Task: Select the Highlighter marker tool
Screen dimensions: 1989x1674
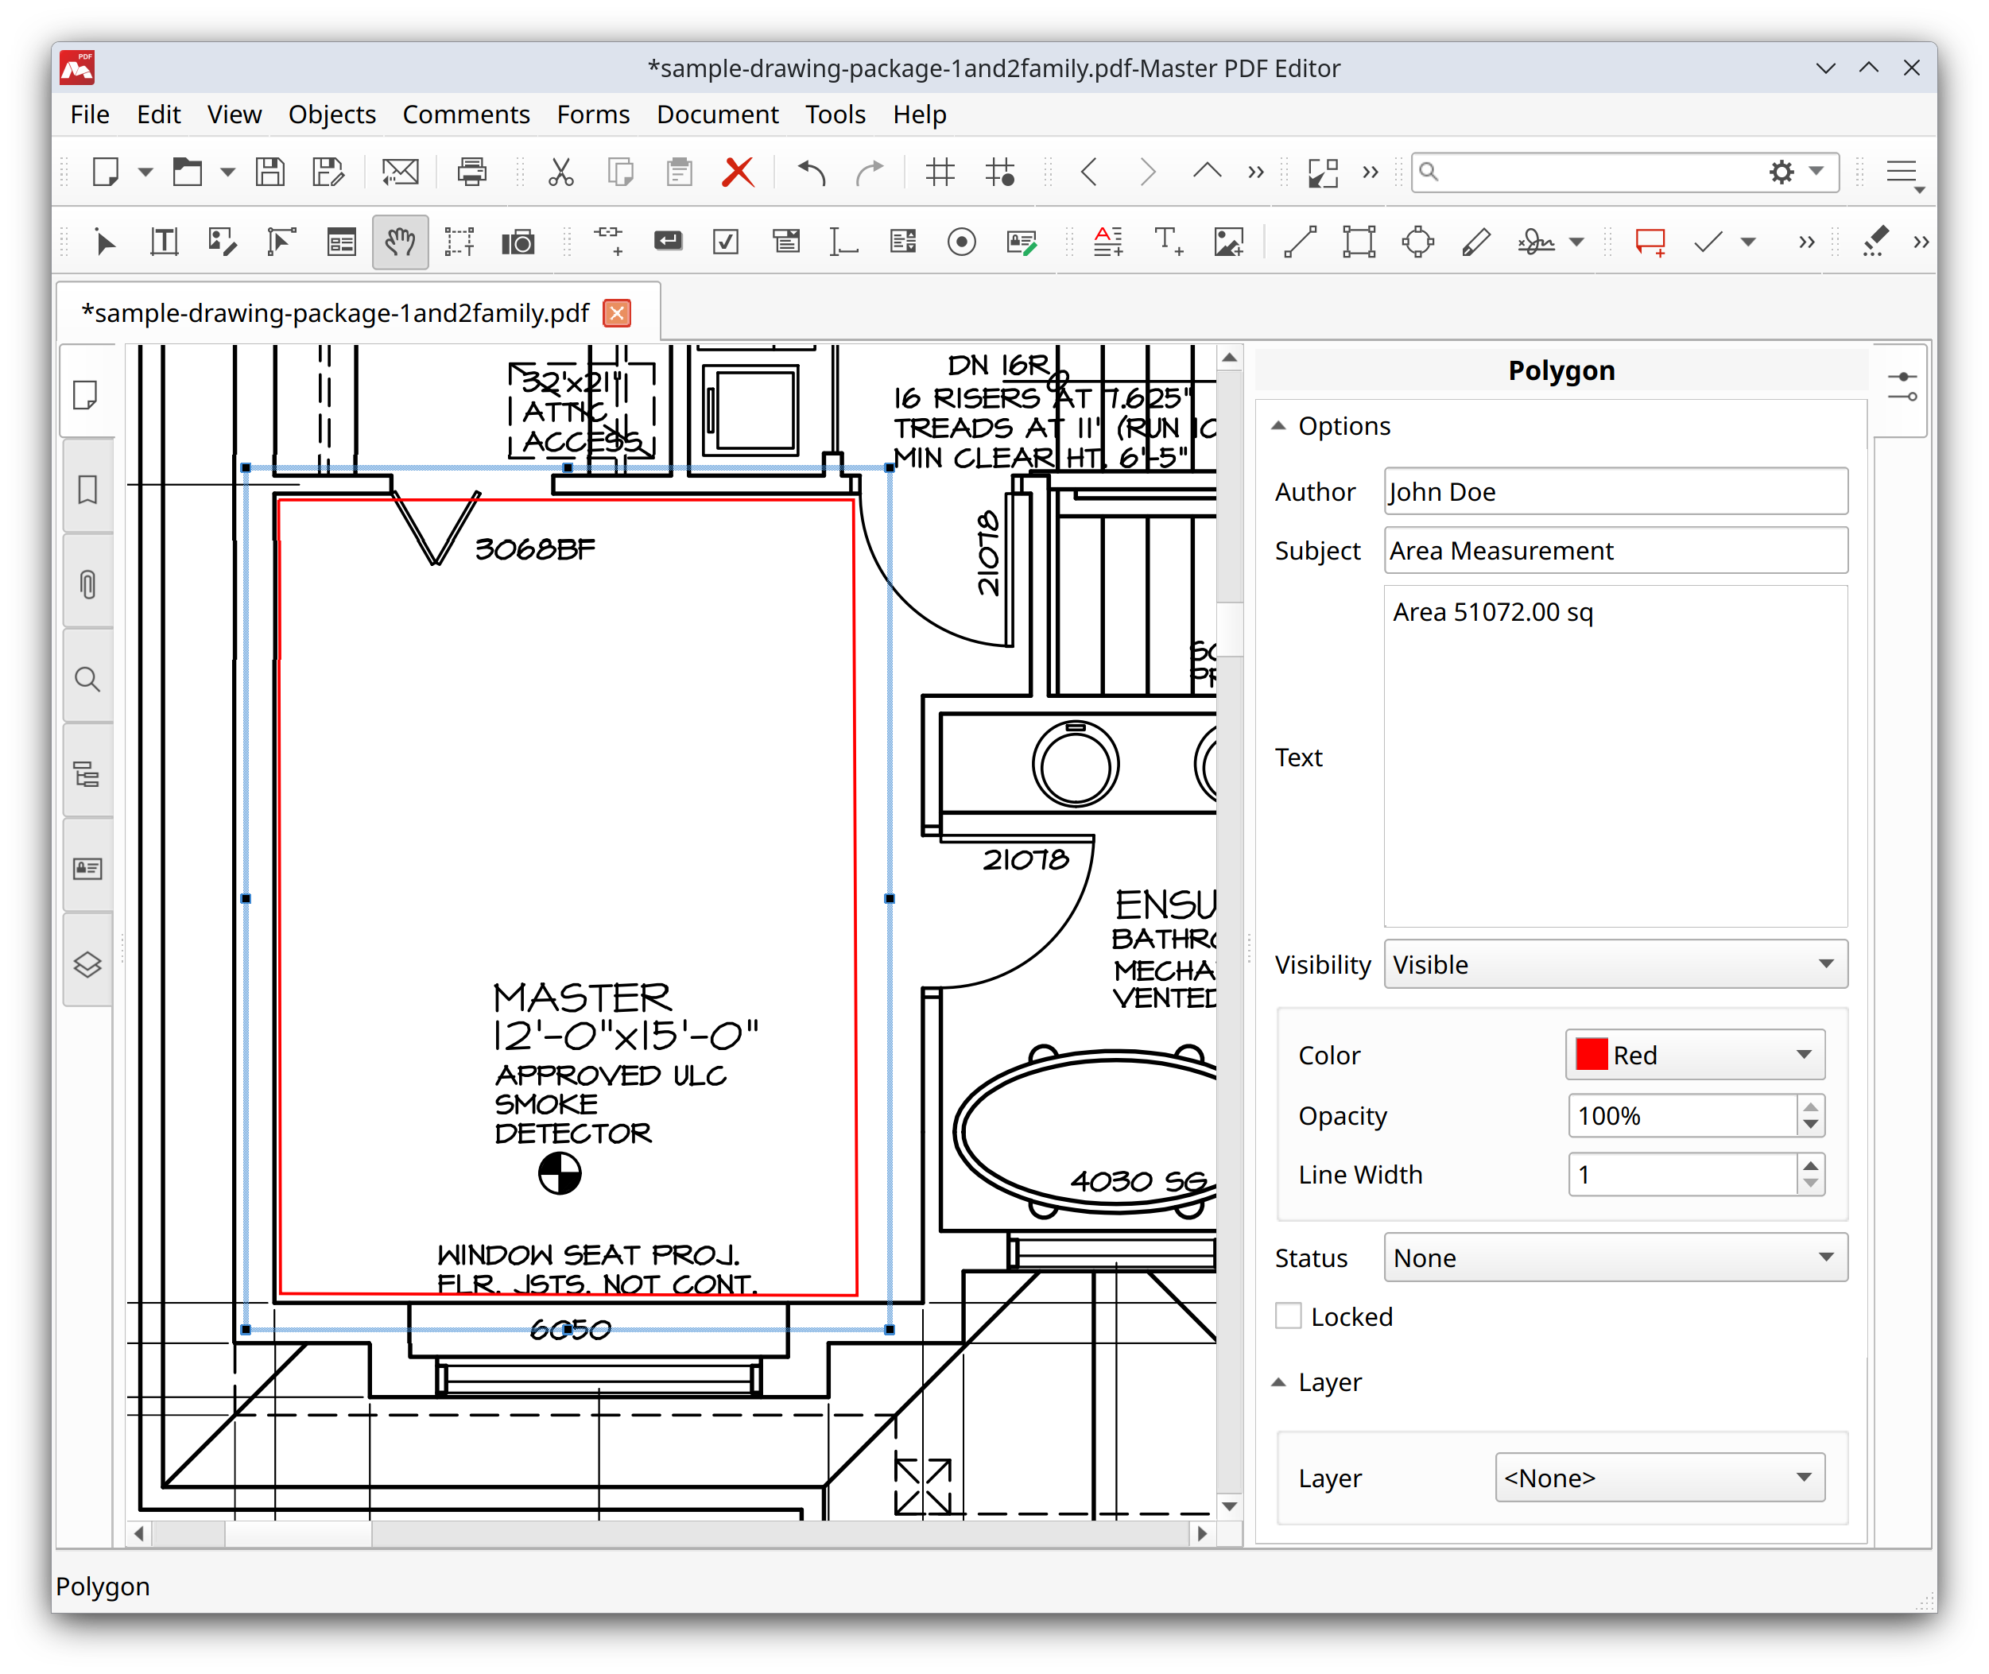Action: [x=1875, y=241]
